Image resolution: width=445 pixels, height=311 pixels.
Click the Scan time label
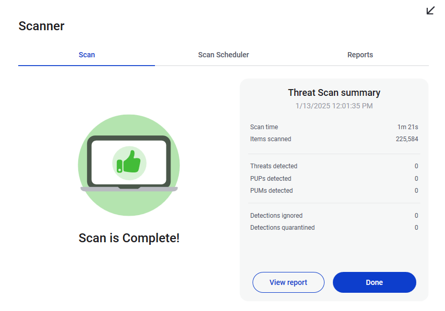[264, 127]
